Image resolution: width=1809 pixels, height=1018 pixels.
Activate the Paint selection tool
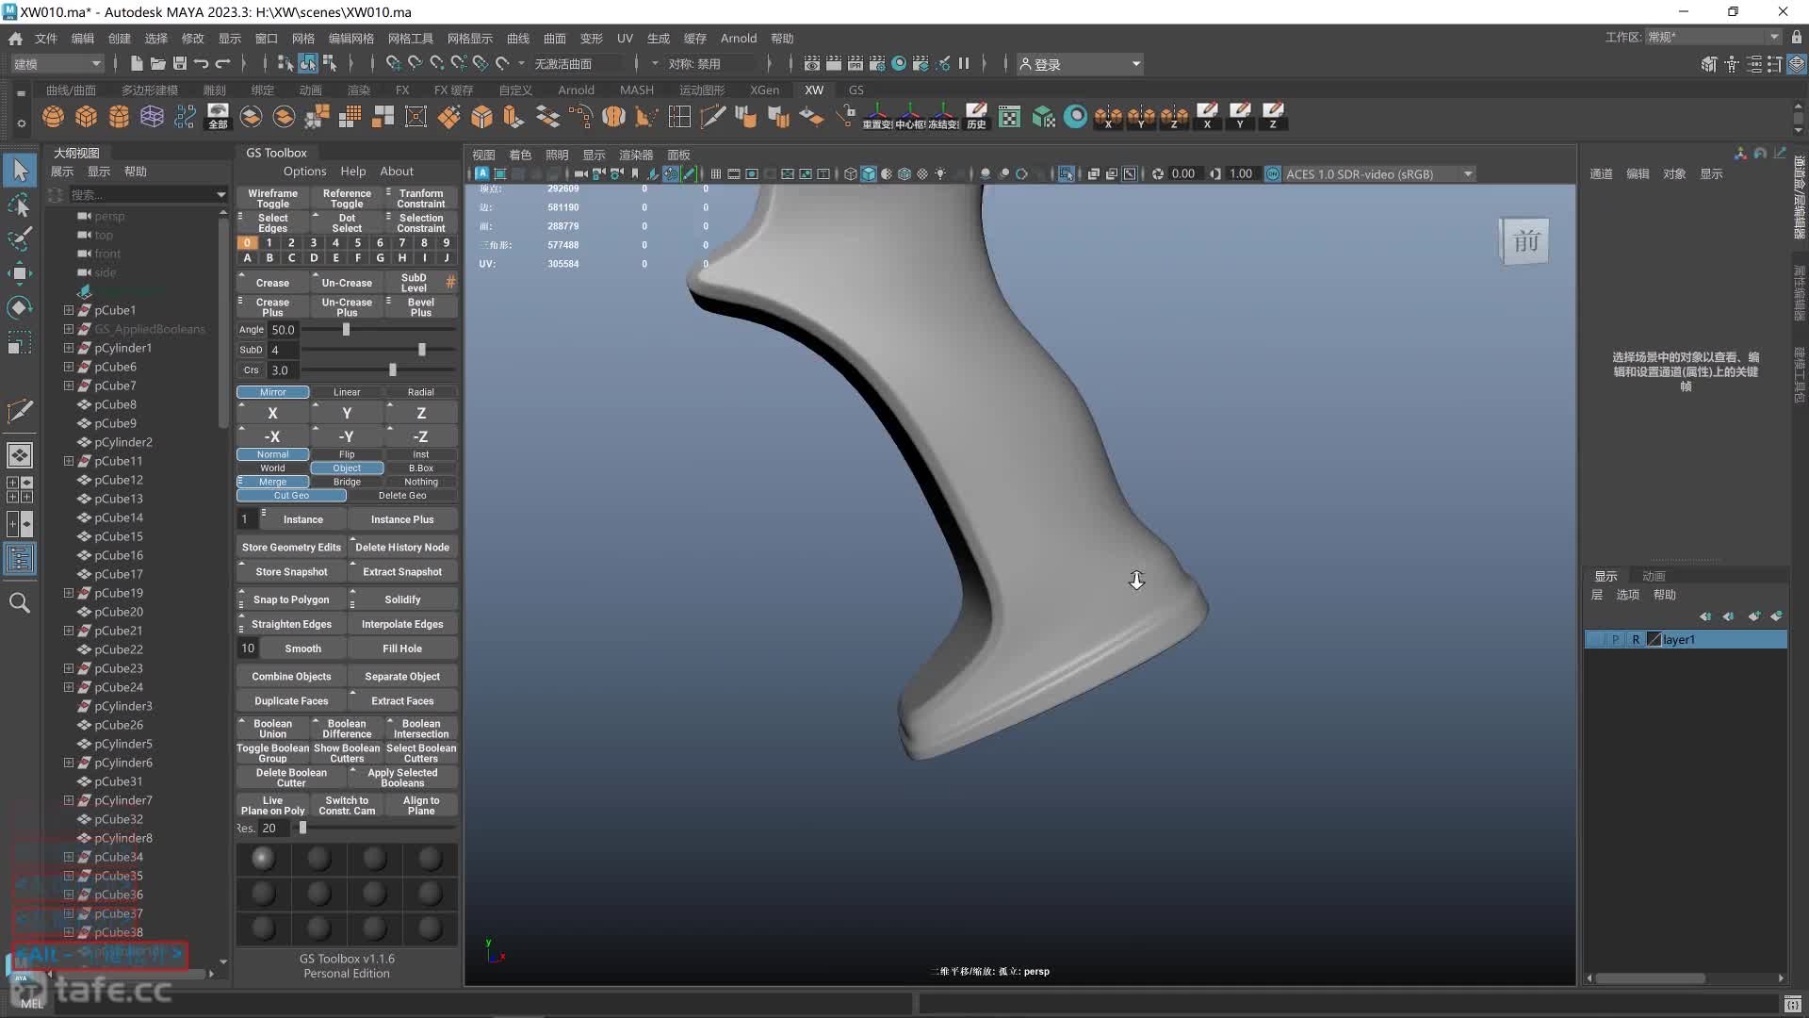click(20, 239)
